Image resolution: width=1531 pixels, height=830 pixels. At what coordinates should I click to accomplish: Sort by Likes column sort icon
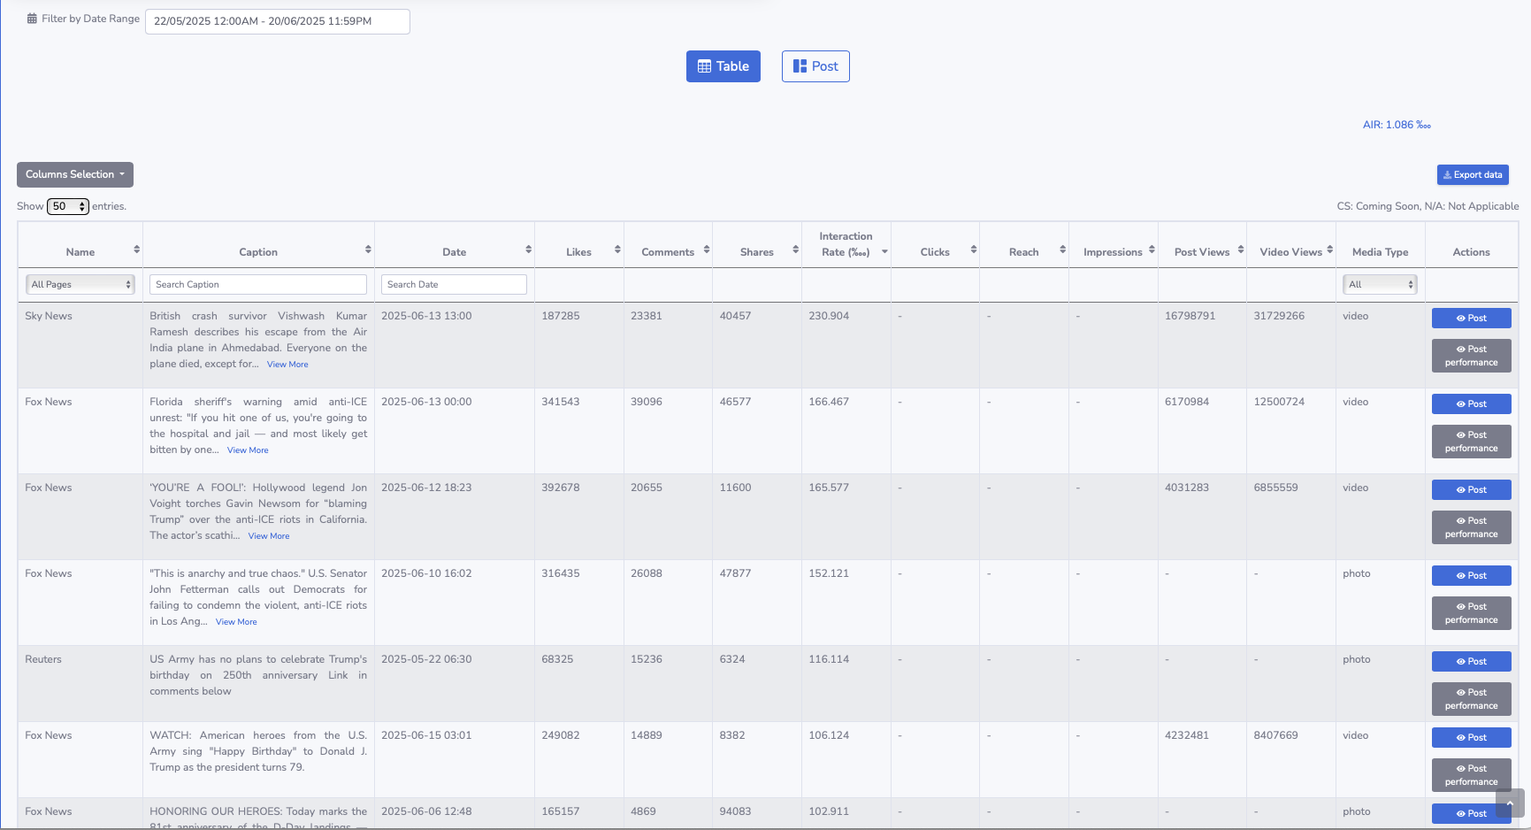617,250
